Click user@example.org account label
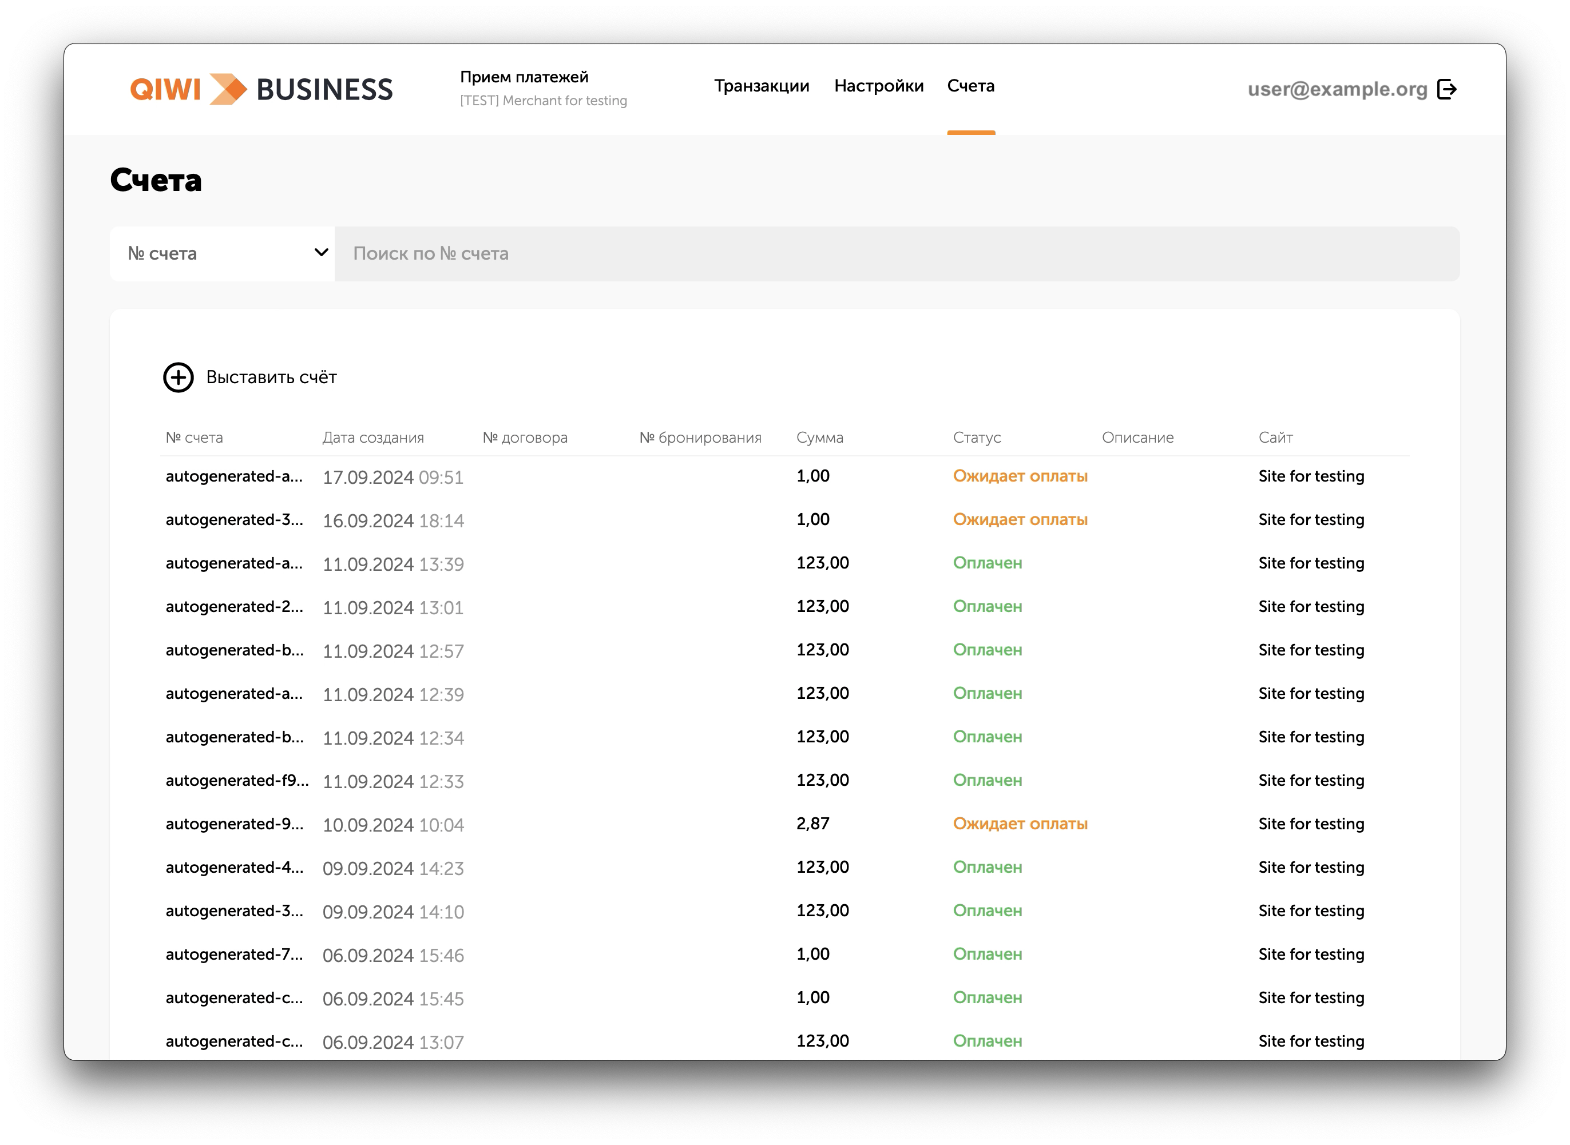The image size is (1570, 1145). tap(1337, 89)
